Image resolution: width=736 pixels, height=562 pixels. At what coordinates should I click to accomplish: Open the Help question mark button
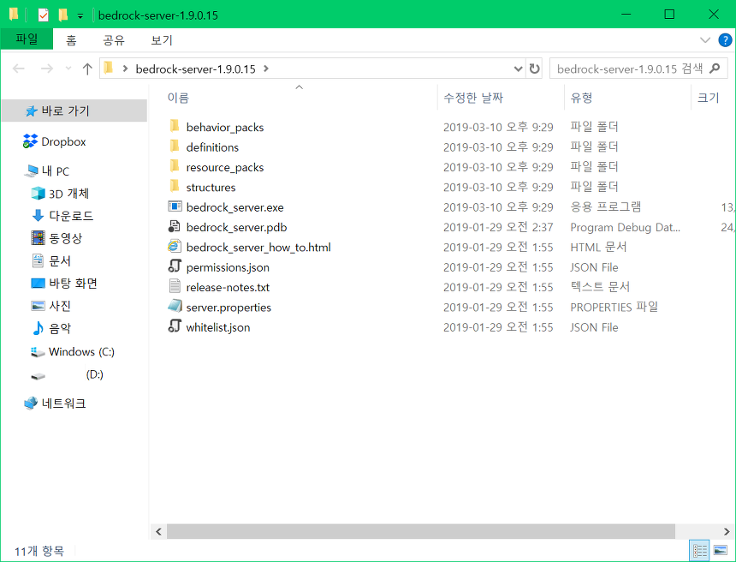pyautogui.click(x=725, y=40)
